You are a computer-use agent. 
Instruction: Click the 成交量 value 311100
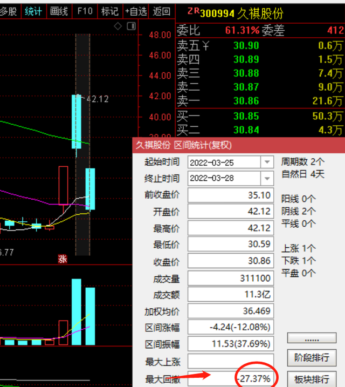(231, 278)
